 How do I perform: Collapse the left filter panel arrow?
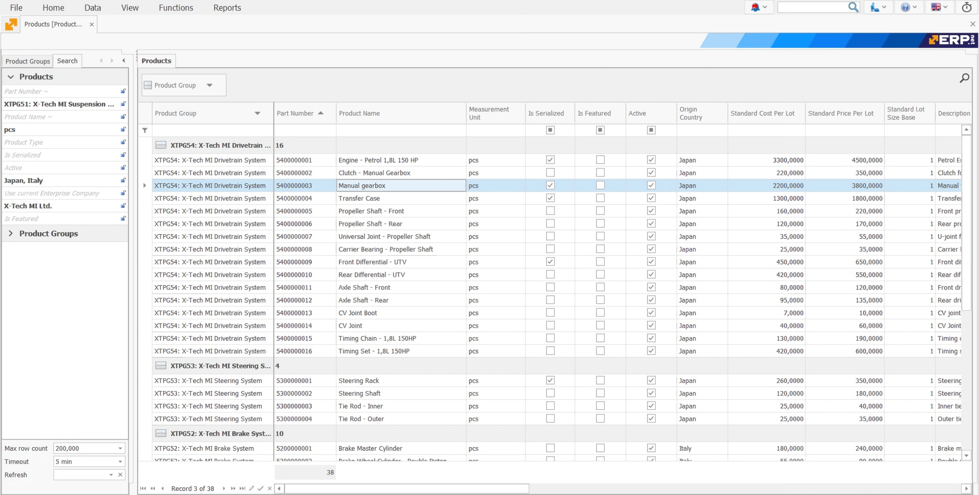(123, 61)
